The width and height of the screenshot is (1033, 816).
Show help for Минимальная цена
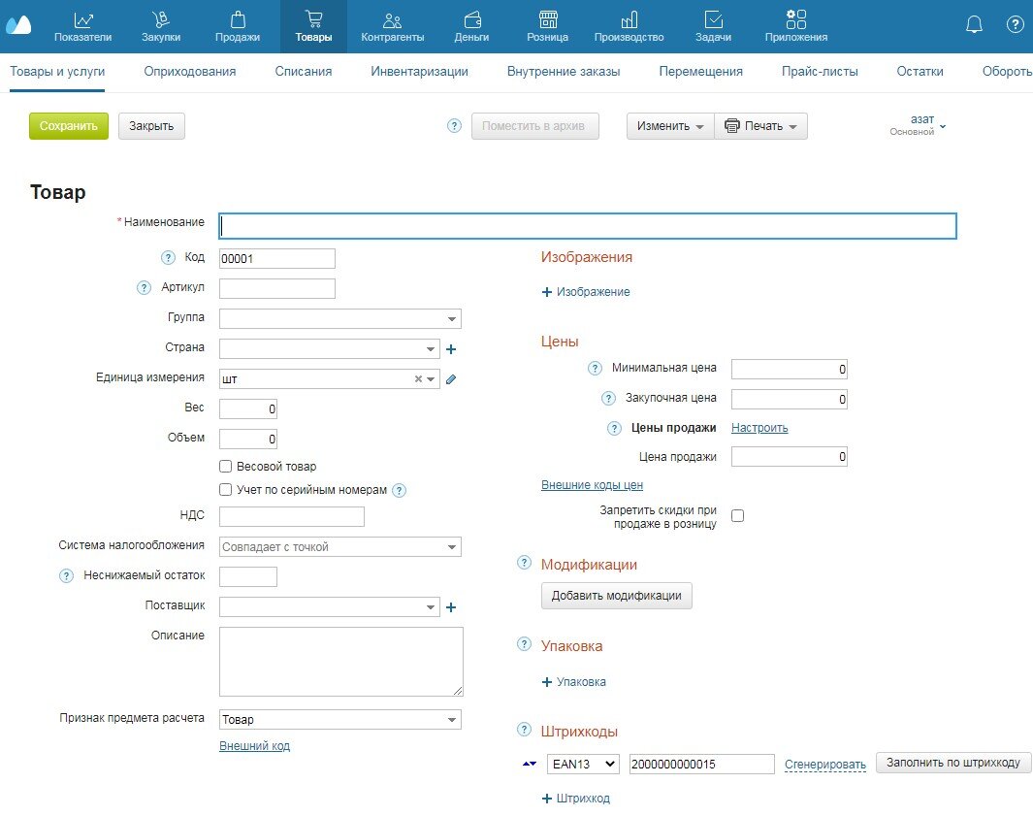(x=595, y=369)
